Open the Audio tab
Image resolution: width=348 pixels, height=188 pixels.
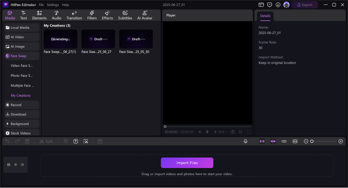tap(57, 15)
